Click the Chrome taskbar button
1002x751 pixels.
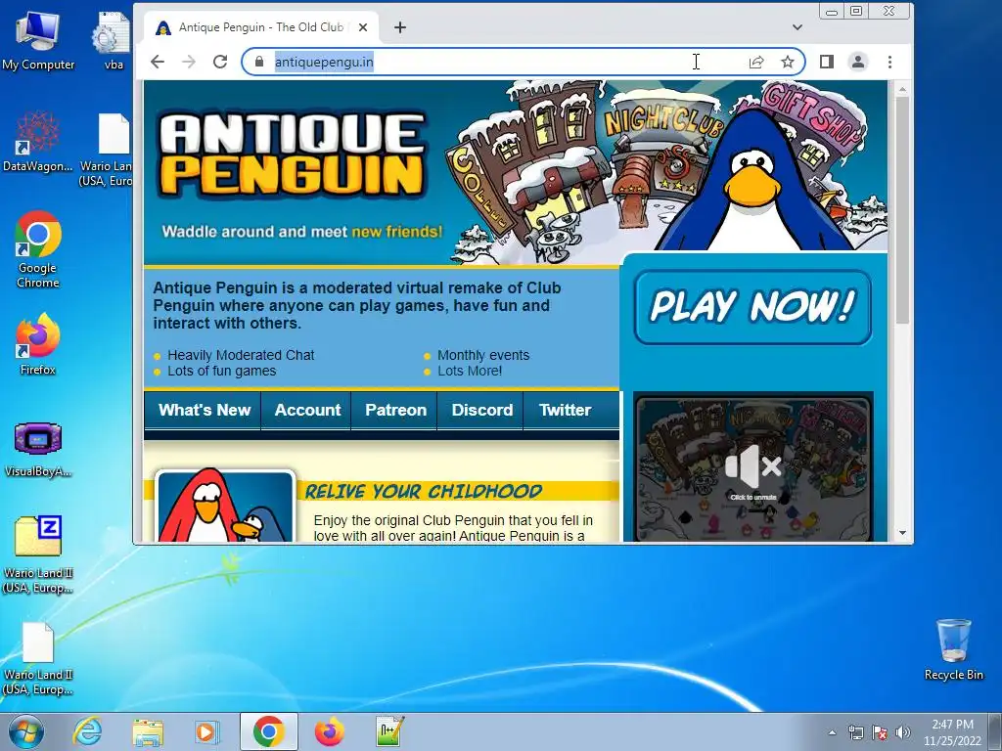coord(268,731)
